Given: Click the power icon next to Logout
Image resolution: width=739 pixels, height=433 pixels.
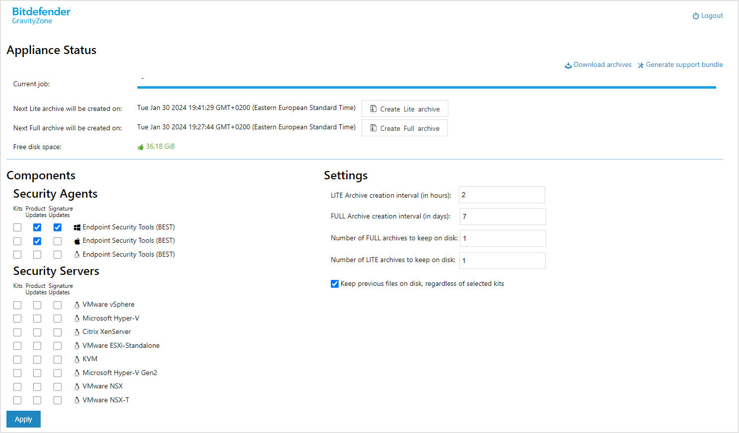Looking at the screenshot, I should (x=695, y=15).
